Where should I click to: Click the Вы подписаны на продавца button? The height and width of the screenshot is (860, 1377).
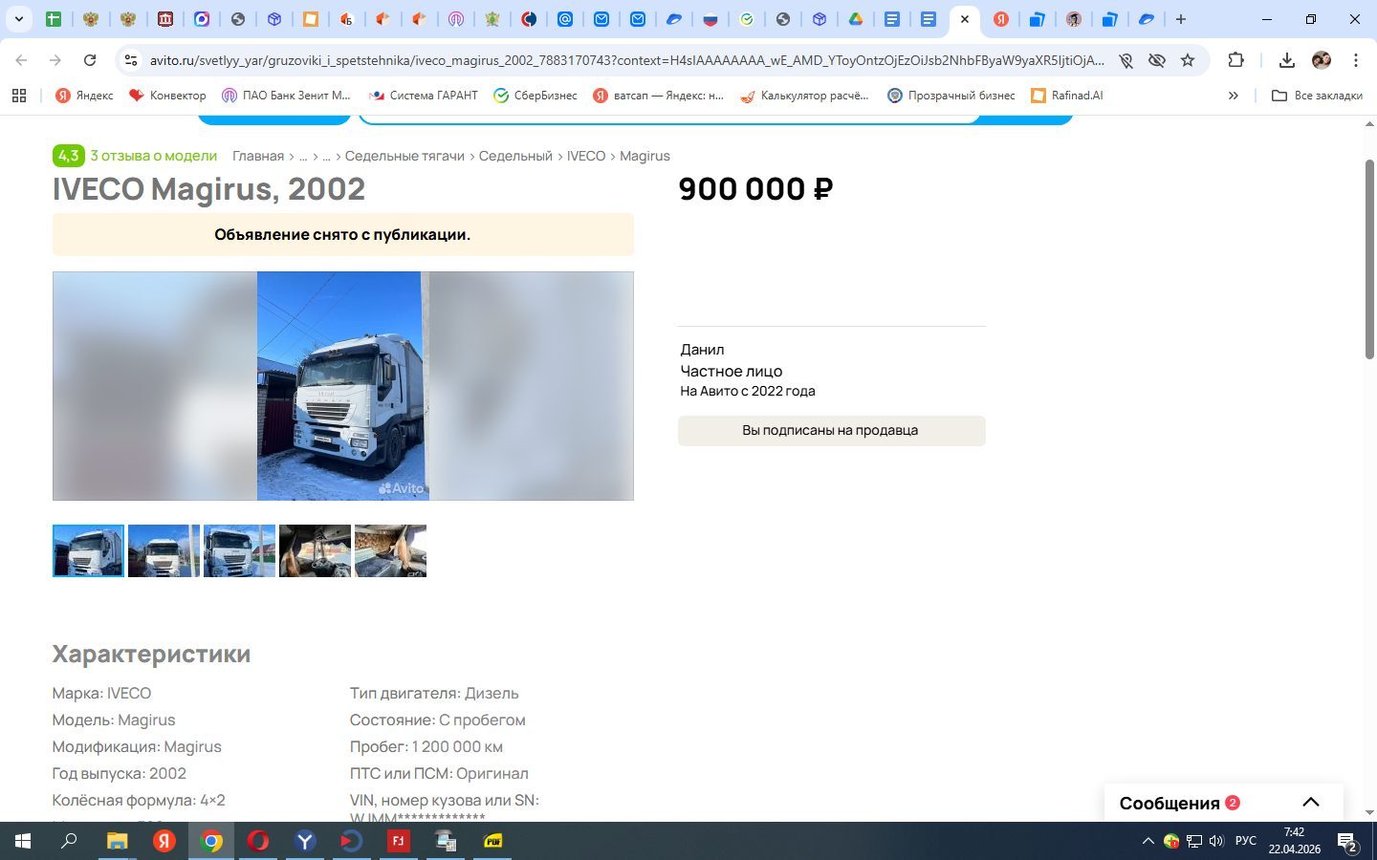(831, 430)
